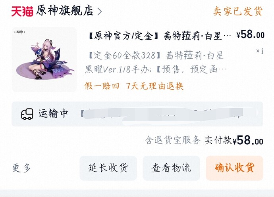
Task: Open 原神旗舰店 store page
Action: click(x=65, y=11)
